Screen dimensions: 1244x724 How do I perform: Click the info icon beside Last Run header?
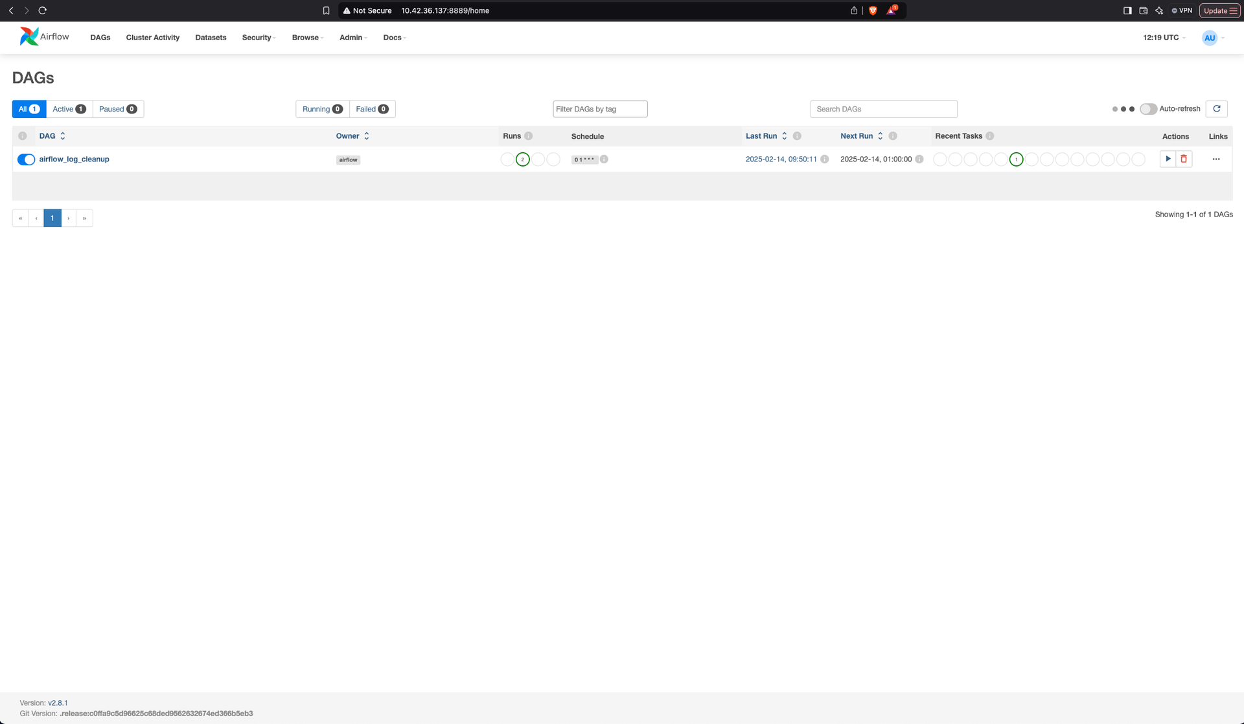click(x=797, y=136)
